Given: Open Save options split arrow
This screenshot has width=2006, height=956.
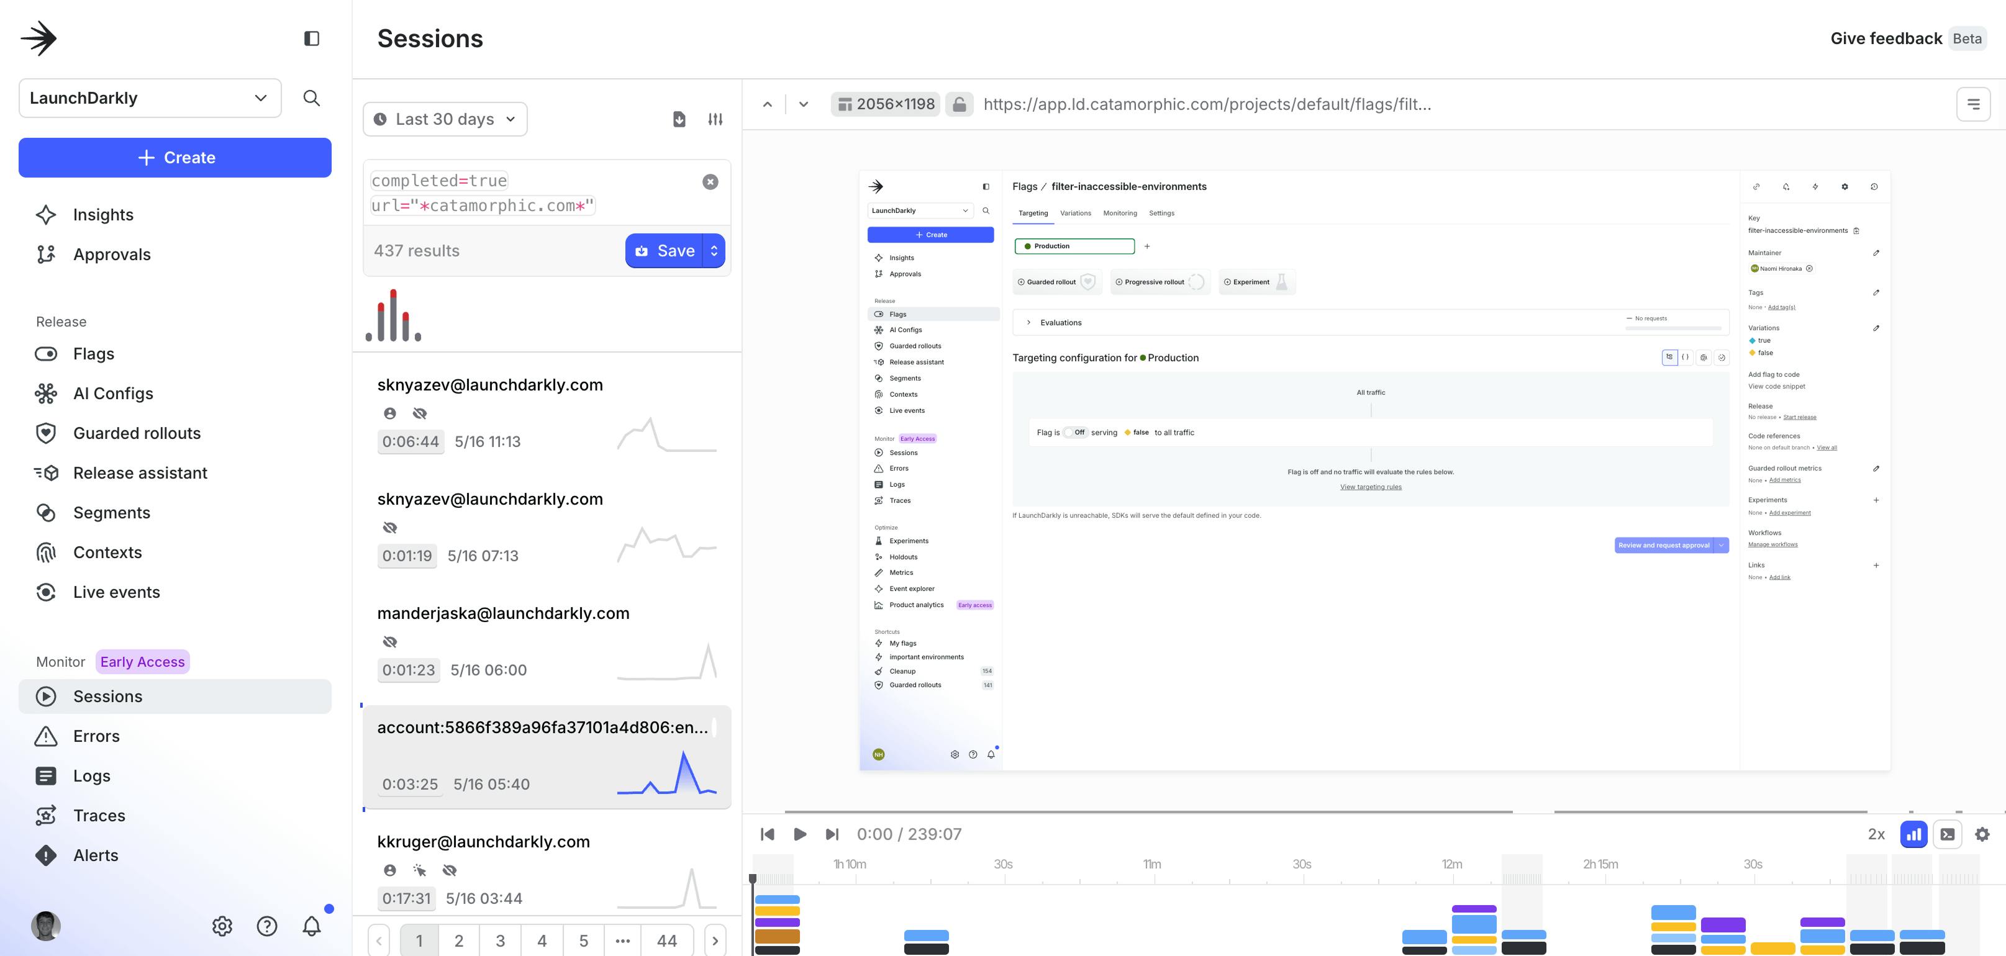Looking at the screenshot, I should coord(714,251).
